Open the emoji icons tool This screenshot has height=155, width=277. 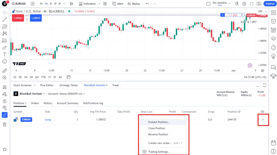[5, 61]
